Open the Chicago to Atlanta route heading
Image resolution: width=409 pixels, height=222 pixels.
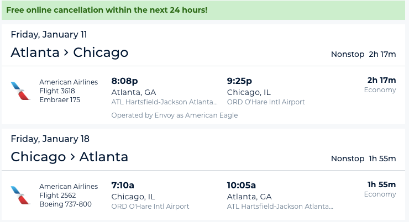[x=70, y=157]
